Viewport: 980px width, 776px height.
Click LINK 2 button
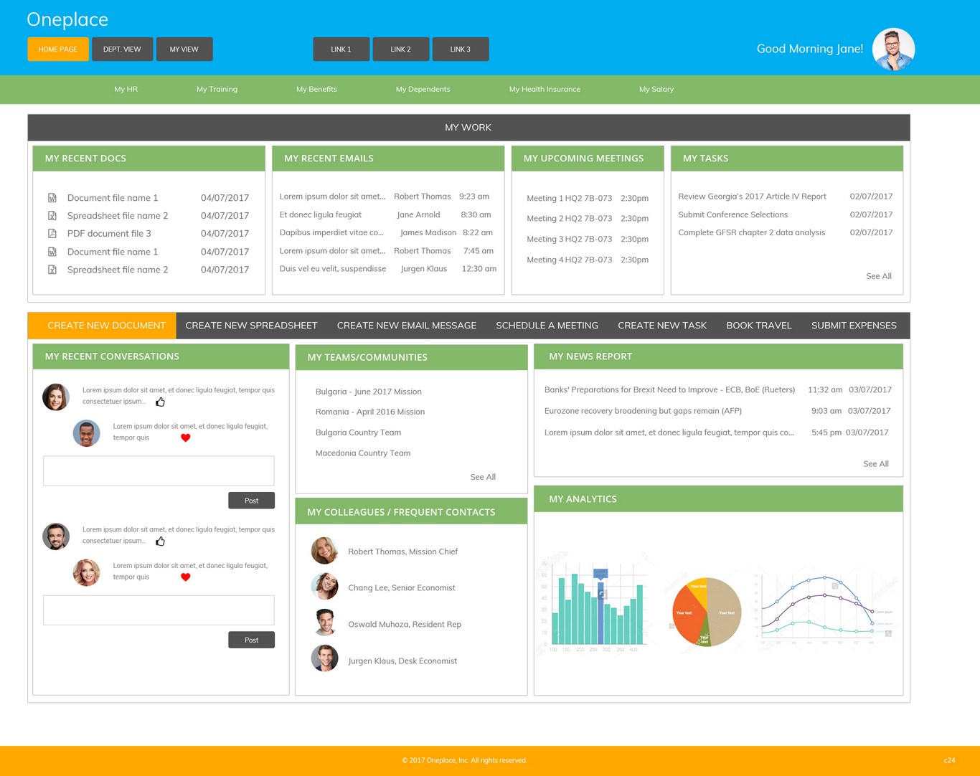(400, 49)
